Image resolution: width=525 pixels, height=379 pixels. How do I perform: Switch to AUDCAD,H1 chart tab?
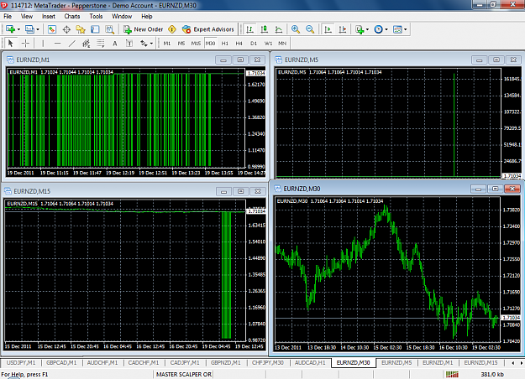click(x=310, y=362)
